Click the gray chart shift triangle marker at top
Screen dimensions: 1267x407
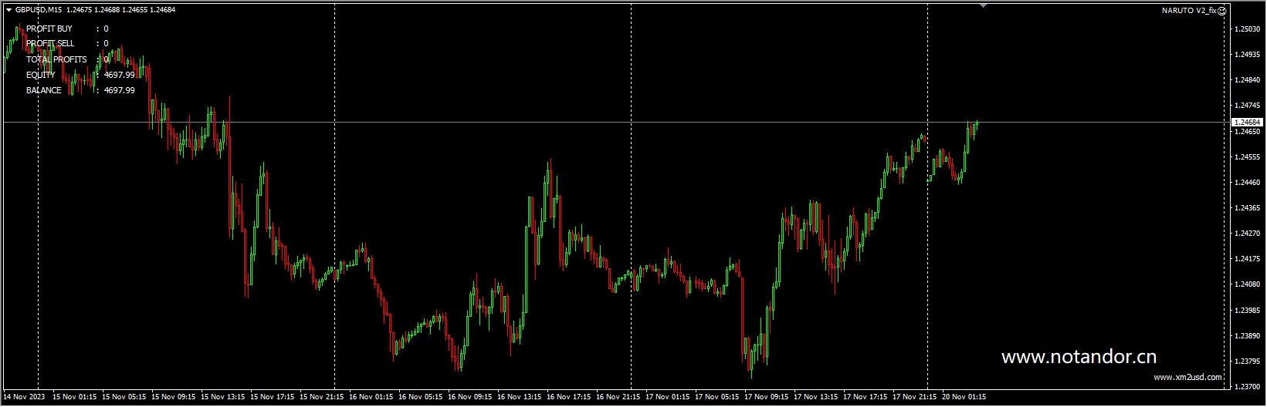(983, 5)
